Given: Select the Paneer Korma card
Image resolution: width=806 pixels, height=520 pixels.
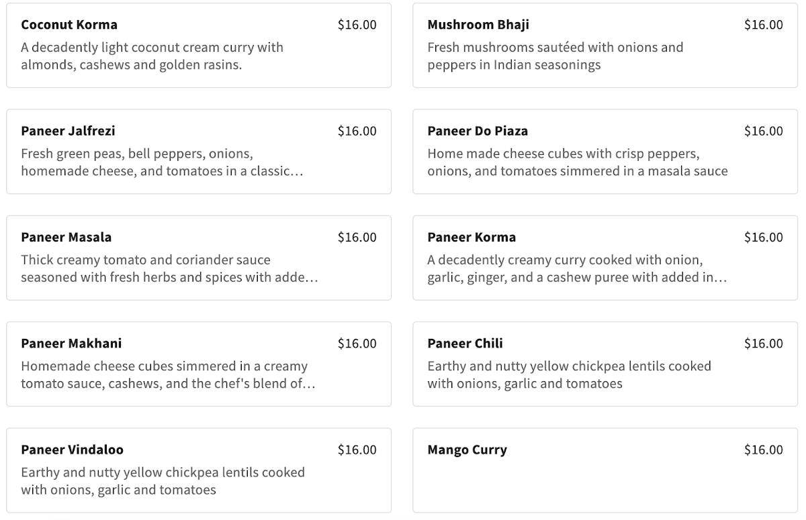Looking at the screenshot, I should pos(604,258).
